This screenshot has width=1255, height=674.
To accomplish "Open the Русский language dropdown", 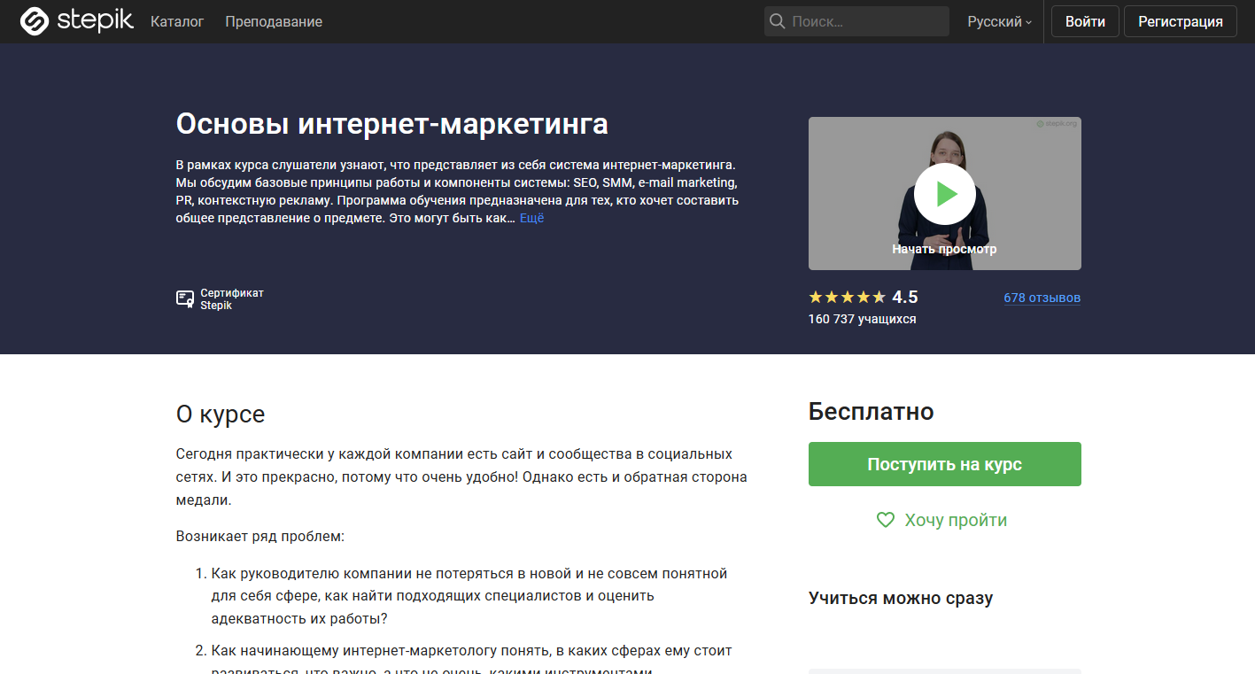I will [997, 21].
